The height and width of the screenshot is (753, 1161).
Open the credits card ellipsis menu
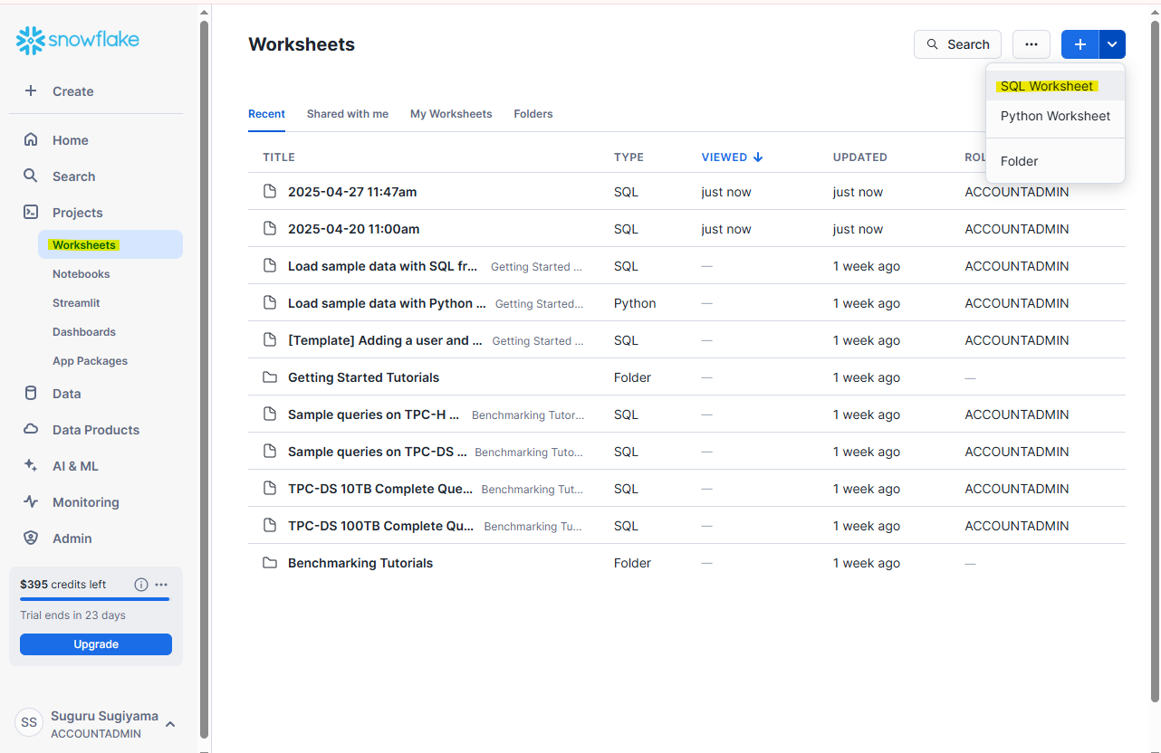point(162,585)
